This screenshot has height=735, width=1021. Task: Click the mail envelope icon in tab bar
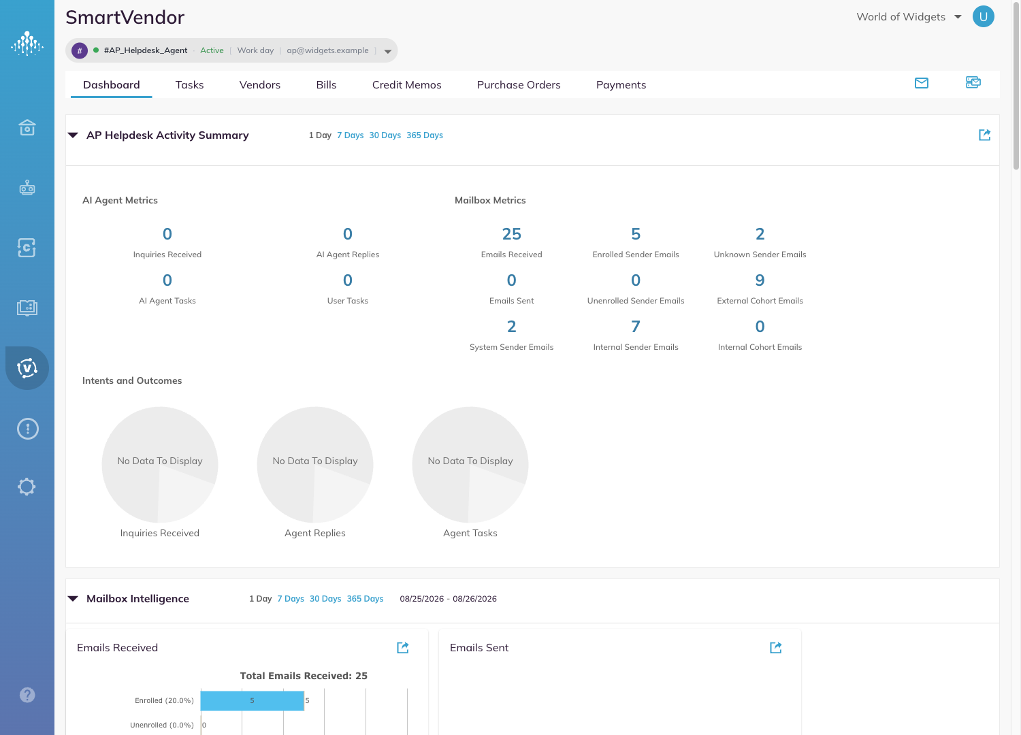coord(922,83)
